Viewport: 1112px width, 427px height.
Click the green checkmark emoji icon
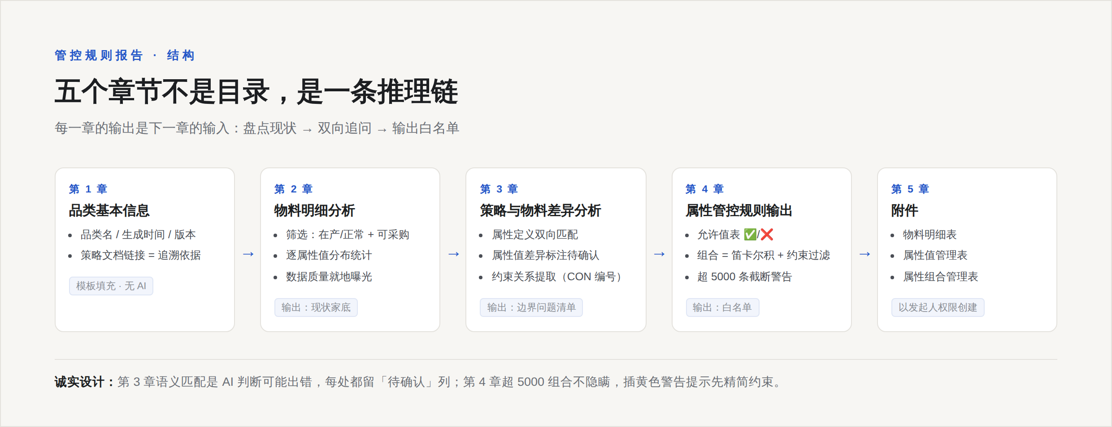(750, 235)
